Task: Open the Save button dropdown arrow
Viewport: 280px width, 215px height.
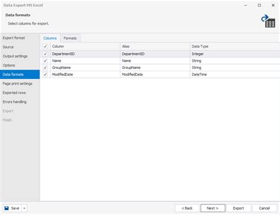Action: pyautogui.click(x=24, y=208)
